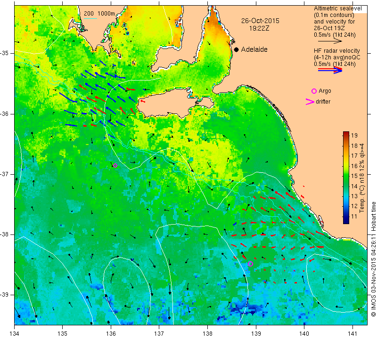Click the Argo float marker near latitude -37
377x339 pixels.
tap(115, 165)
